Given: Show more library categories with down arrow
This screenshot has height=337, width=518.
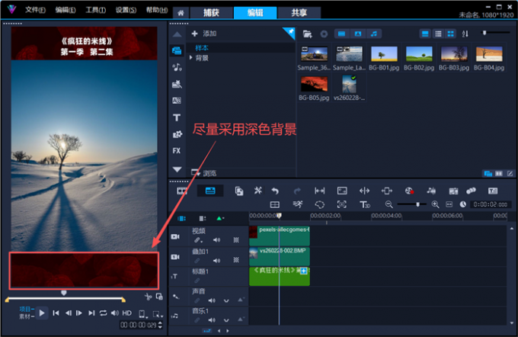Looking at the screenshot, I should coord(177,169).
